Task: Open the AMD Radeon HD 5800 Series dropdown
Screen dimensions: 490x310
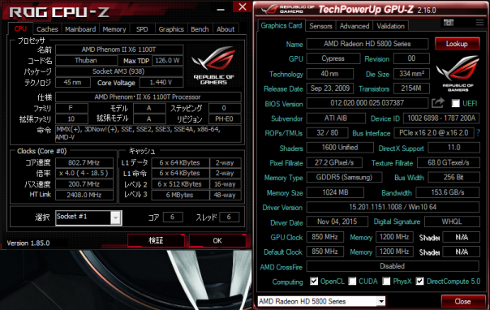Action: coord(381,302)
